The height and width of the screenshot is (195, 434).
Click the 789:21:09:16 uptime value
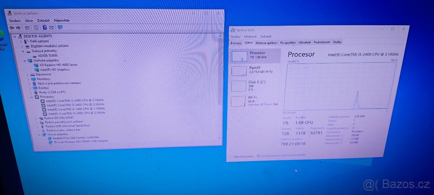(x=294, y=143)
